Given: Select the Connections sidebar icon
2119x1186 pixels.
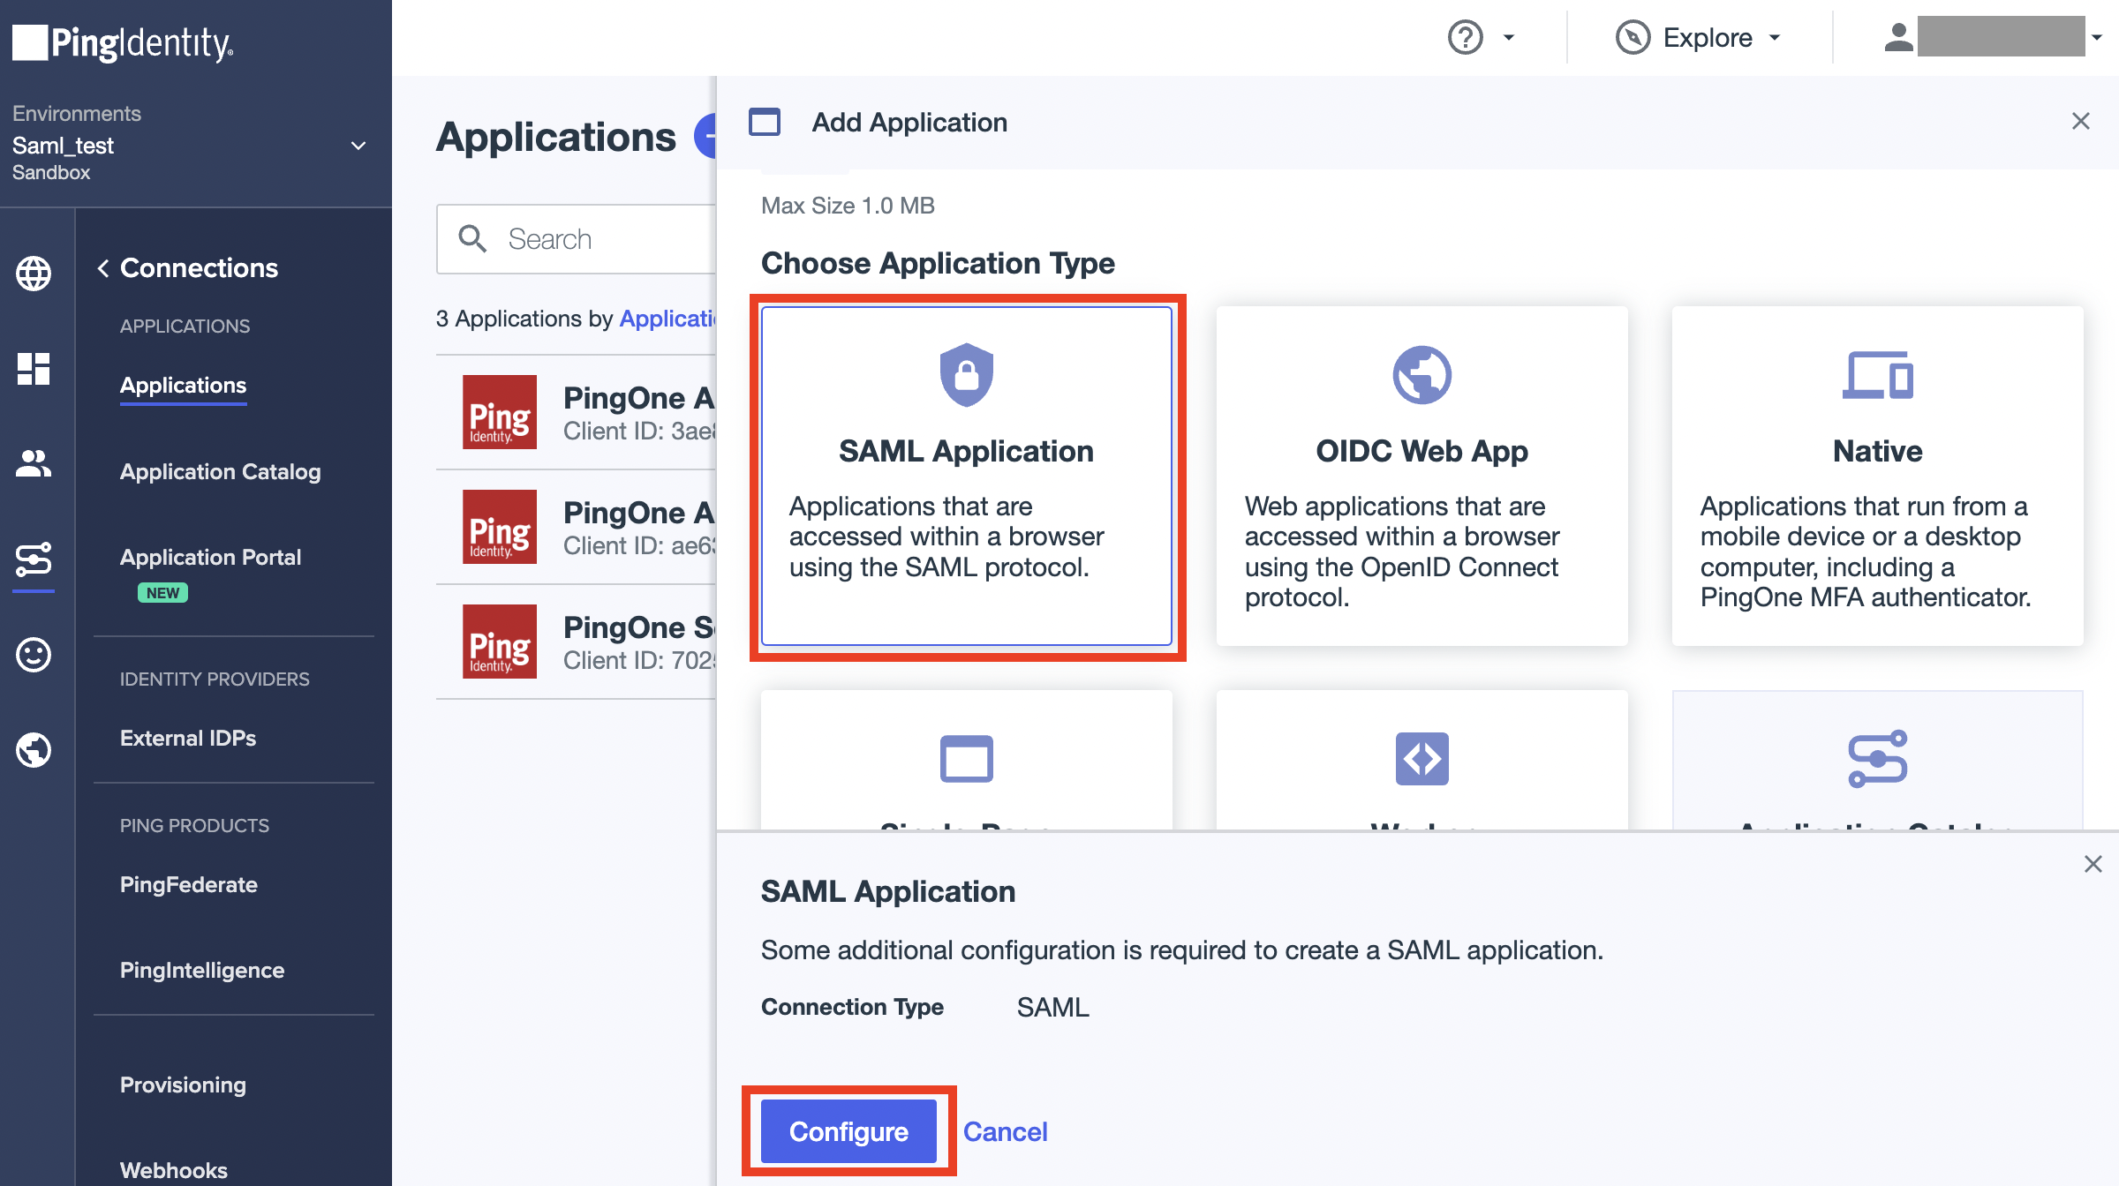Looking at the screenshot, I should (34, 559).
